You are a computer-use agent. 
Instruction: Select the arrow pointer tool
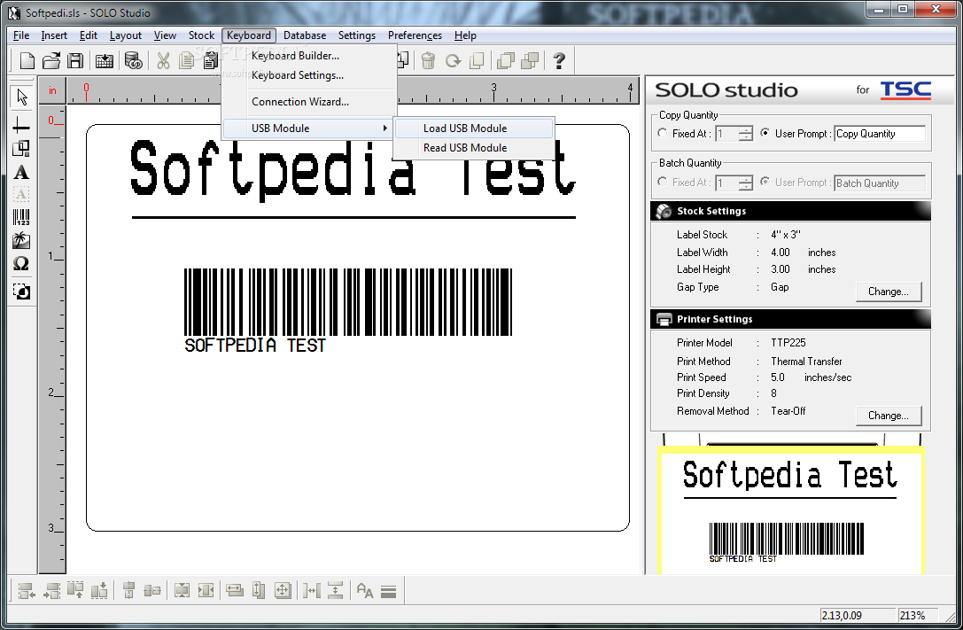coord(21,97)
